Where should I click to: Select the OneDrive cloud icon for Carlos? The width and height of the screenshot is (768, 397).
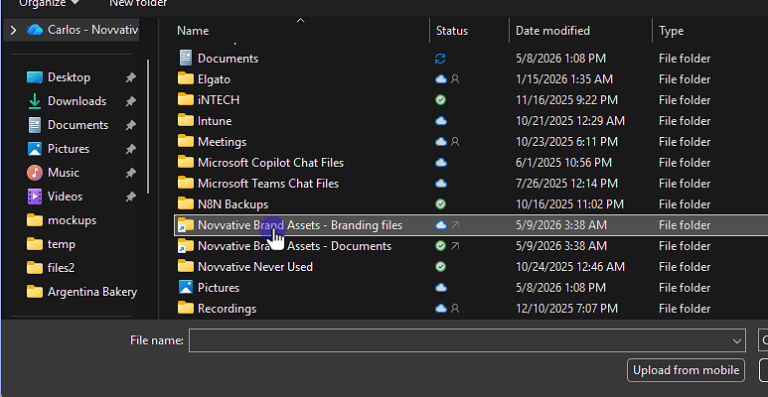pos(35,30)
